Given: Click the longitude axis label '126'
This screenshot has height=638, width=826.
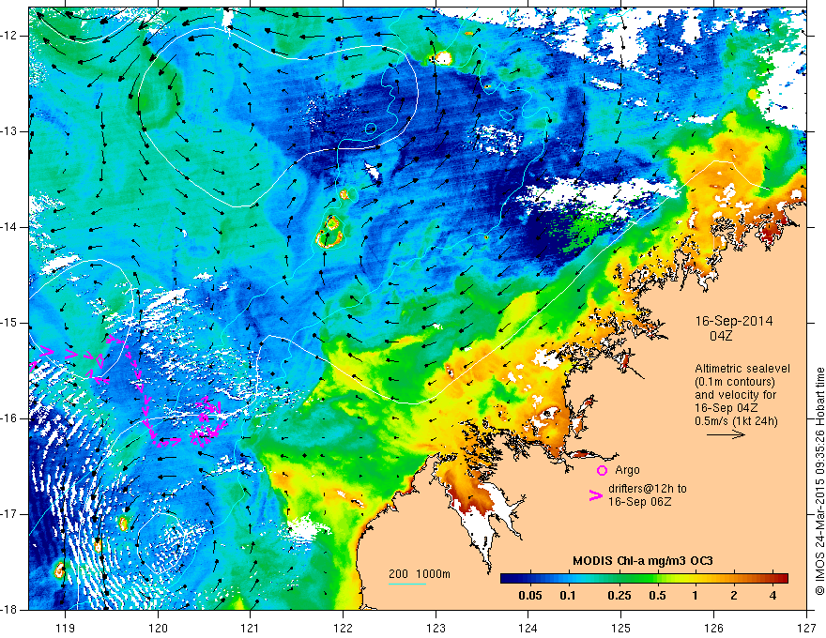Looking at the screenshot, I should click(713, 628).
